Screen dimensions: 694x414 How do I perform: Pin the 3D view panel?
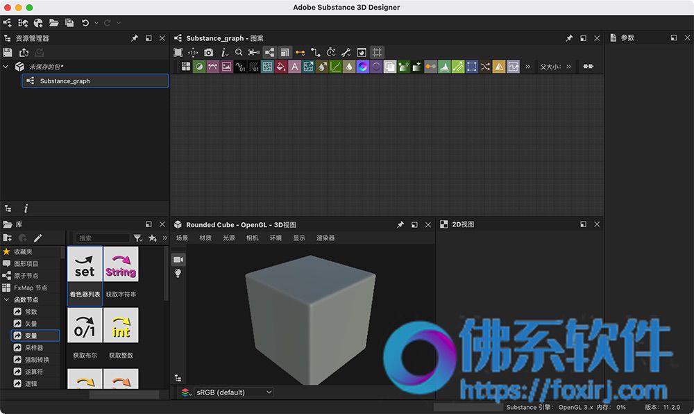tap(400, 224)
